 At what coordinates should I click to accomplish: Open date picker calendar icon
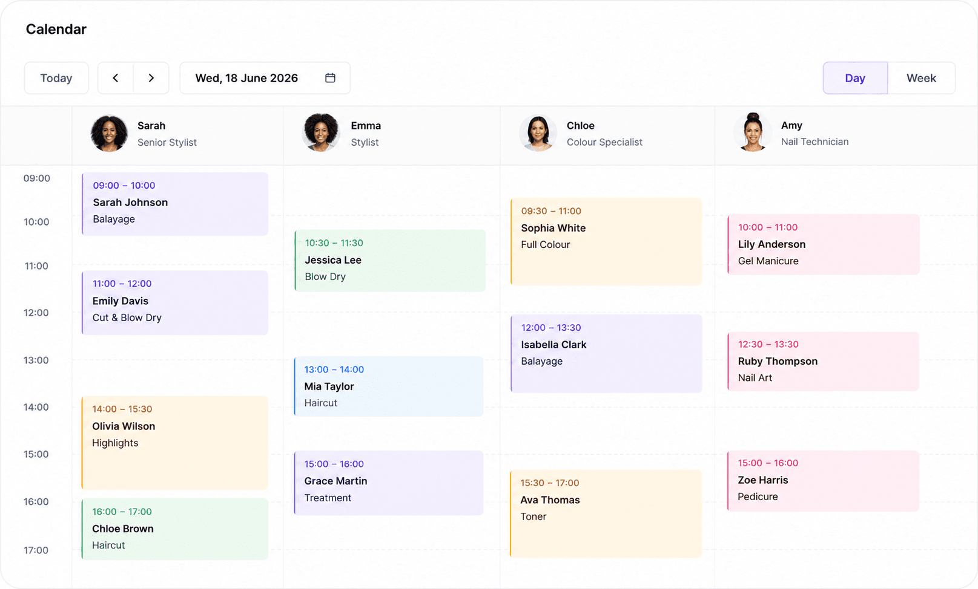tap(330, 78)
